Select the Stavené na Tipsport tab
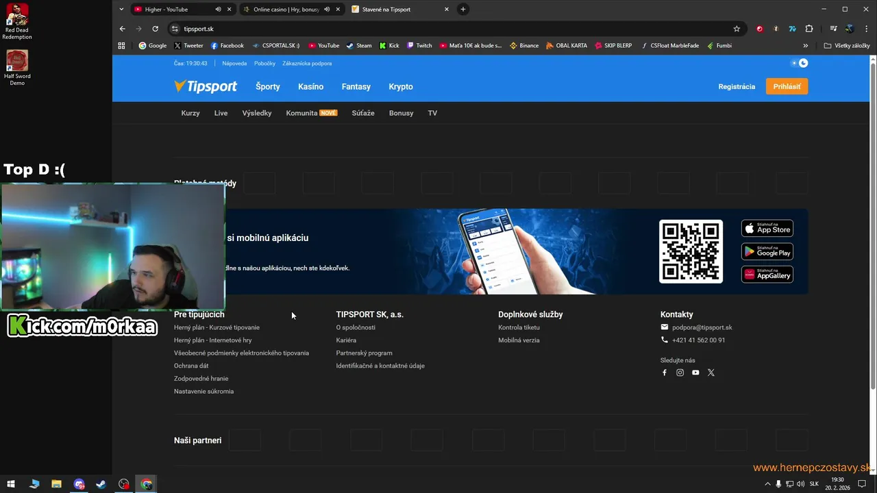 tap(400, 10)
